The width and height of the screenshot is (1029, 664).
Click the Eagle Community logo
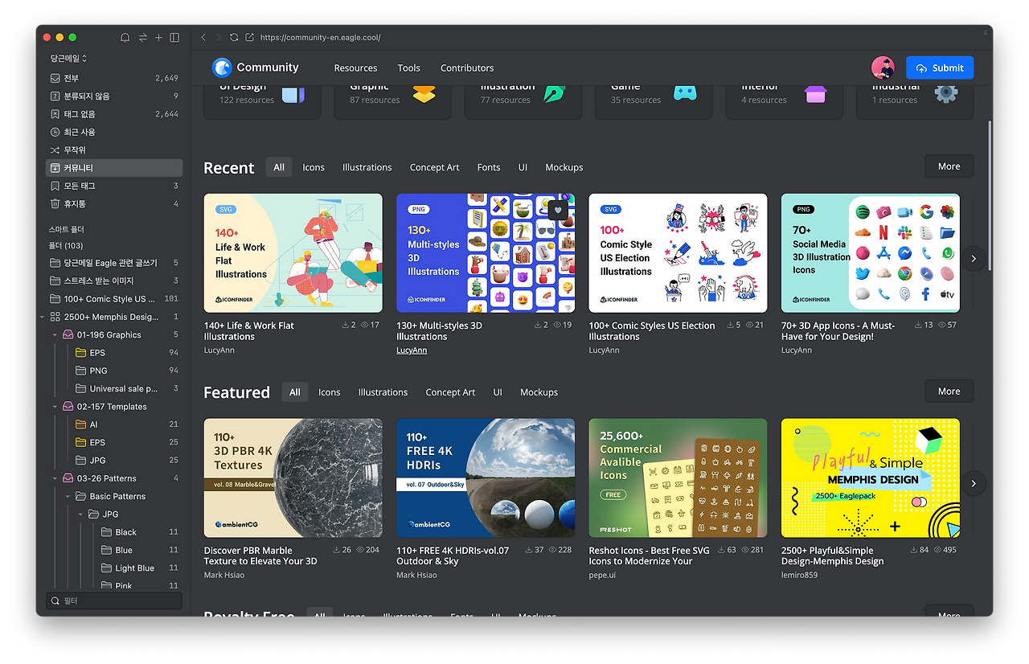click(255, 68)
